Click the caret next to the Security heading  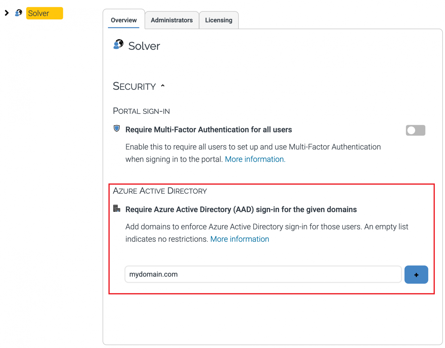(x=163, y=86)
